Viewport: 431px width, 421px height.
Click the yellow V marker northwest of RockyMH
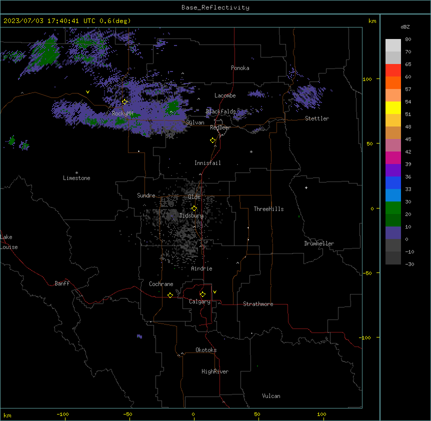click(x=87, y=92)
